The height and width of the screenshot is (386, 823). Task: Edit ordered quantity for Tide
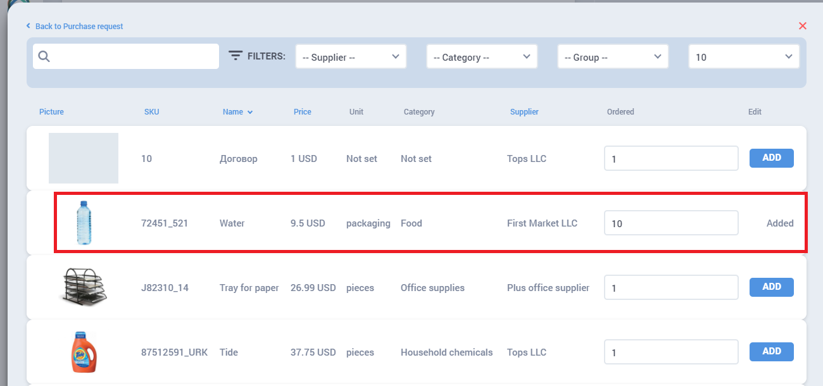pos(671,352)
